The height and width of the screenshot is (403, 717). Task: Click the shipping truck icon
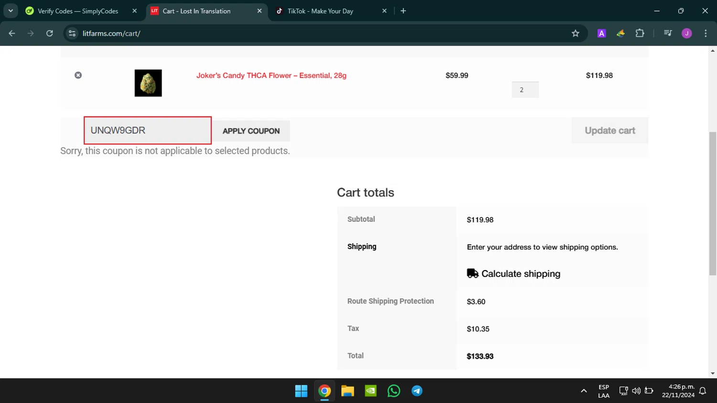(473, 273)
